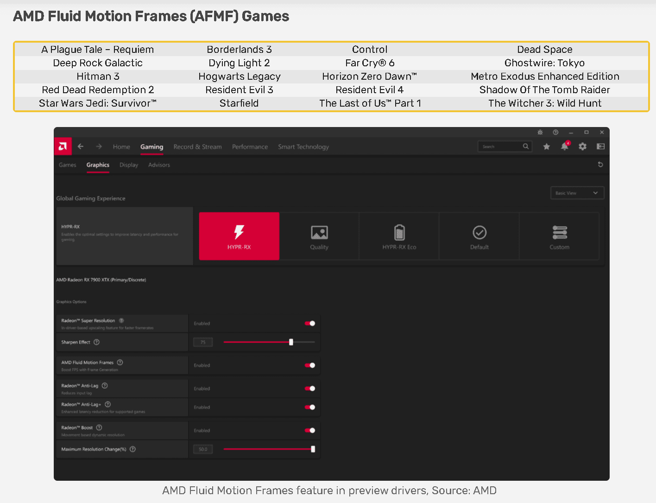The image size is (656, 503).
Task: Toggle AMD Fluid Motion Frames switch
Action: 310,365
